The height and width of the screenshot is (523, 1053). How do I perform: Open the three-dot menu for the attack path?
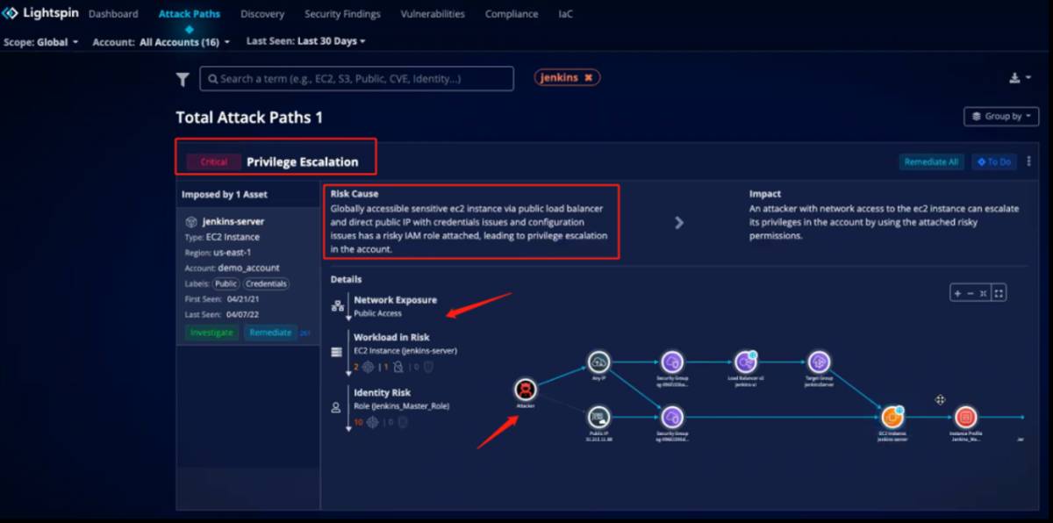click(x=1028, y=161)
